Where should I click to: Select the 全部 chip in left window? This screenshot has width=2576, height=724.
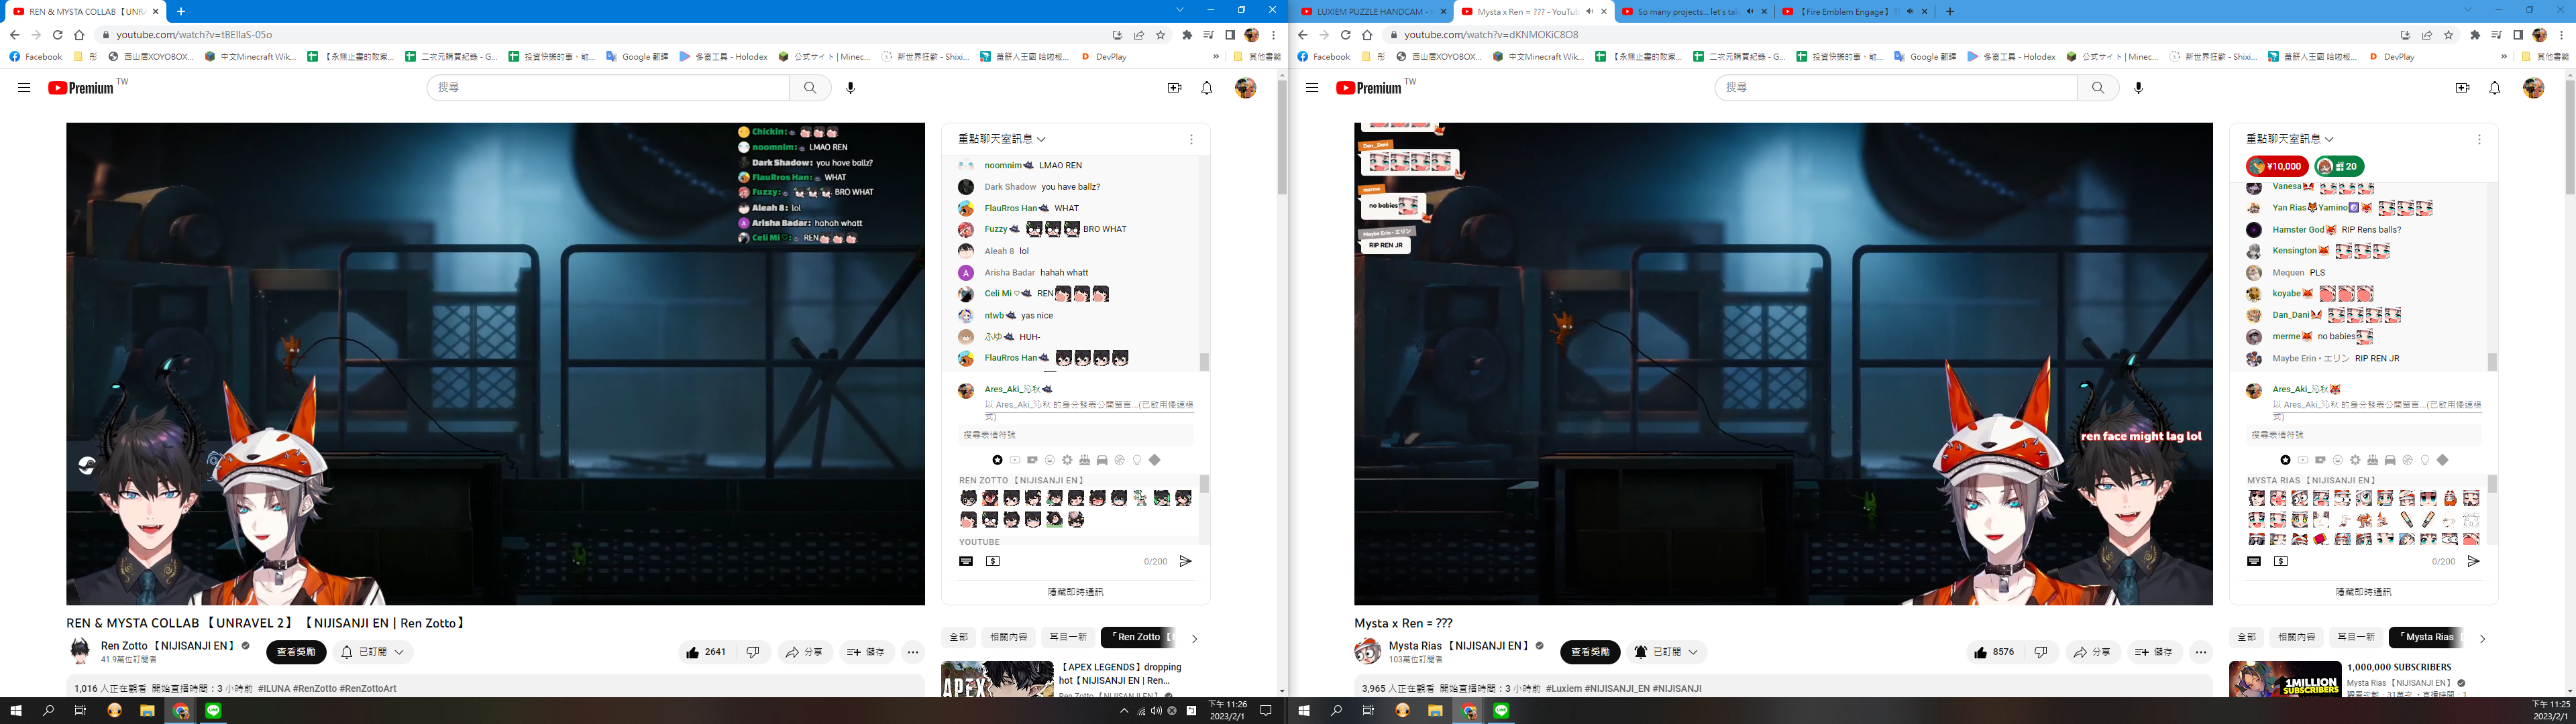click(x=958, y=637)
